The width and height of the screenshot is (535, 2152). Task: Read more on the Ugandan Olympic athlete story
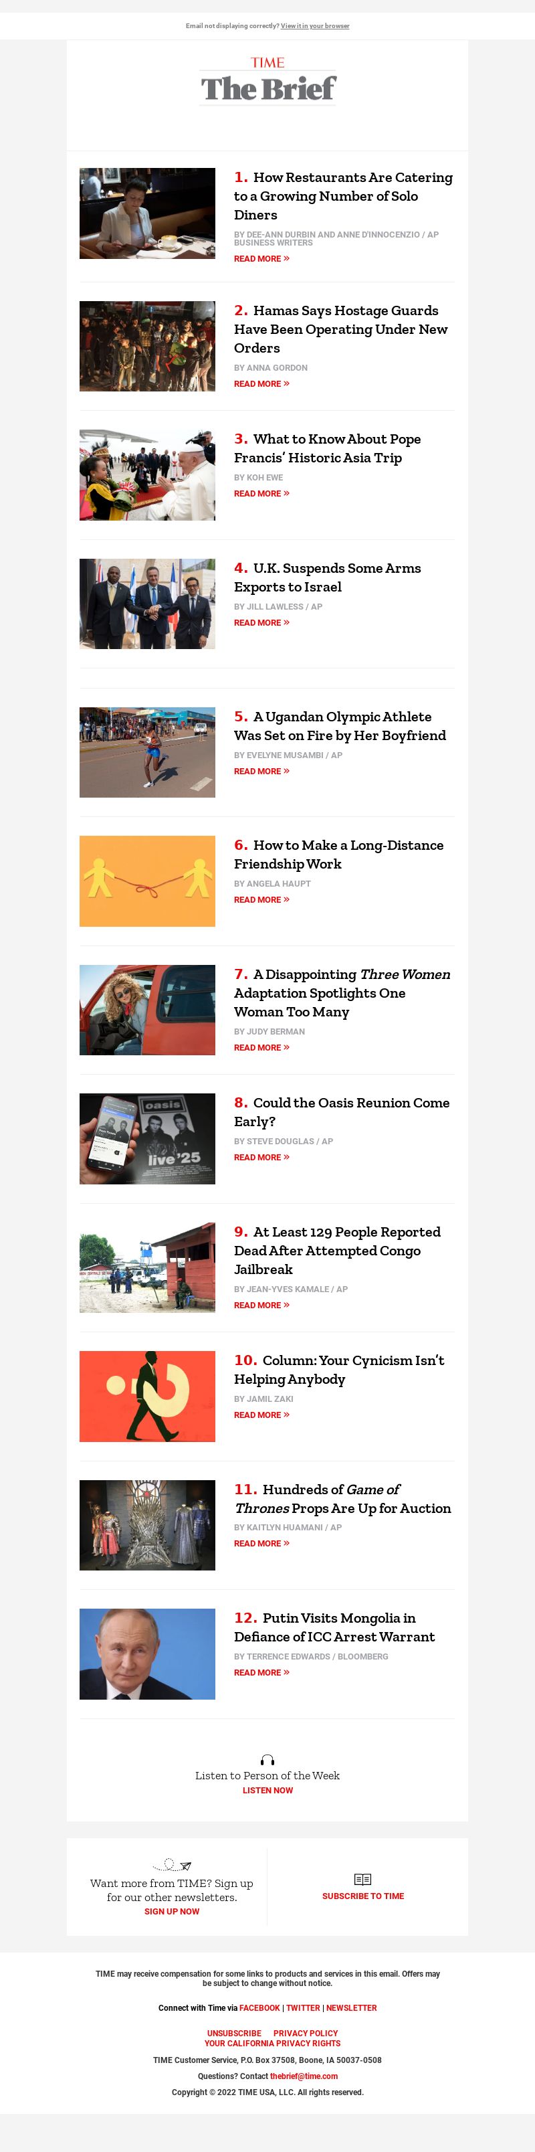[x=261, y=771]
